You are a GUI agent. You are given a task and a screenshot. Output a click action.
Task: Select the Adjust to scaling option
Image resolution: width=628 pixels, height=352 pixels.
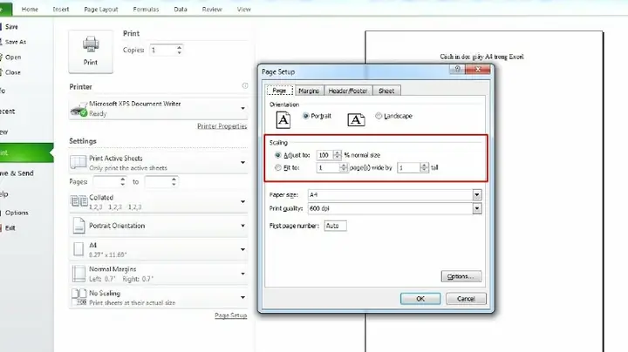pos(278,155)
